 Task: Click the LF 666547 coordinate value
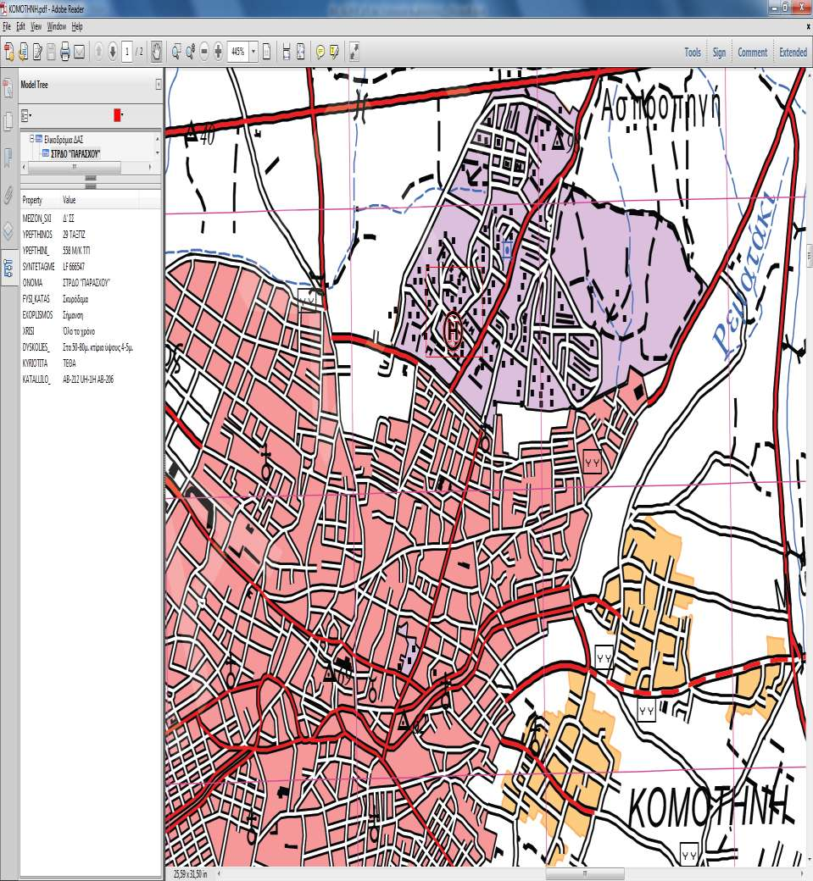pyautogui.click(x=74, y=266)
